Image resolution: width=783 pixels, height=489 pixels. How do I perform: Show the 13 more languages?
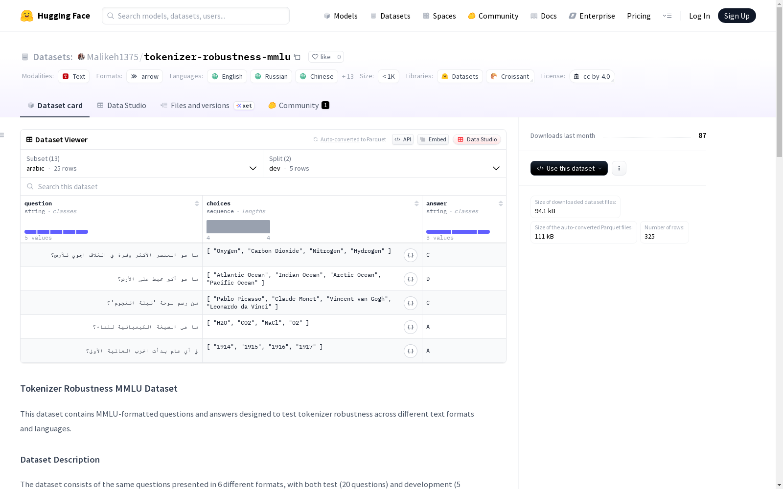[x=348, y=76]
